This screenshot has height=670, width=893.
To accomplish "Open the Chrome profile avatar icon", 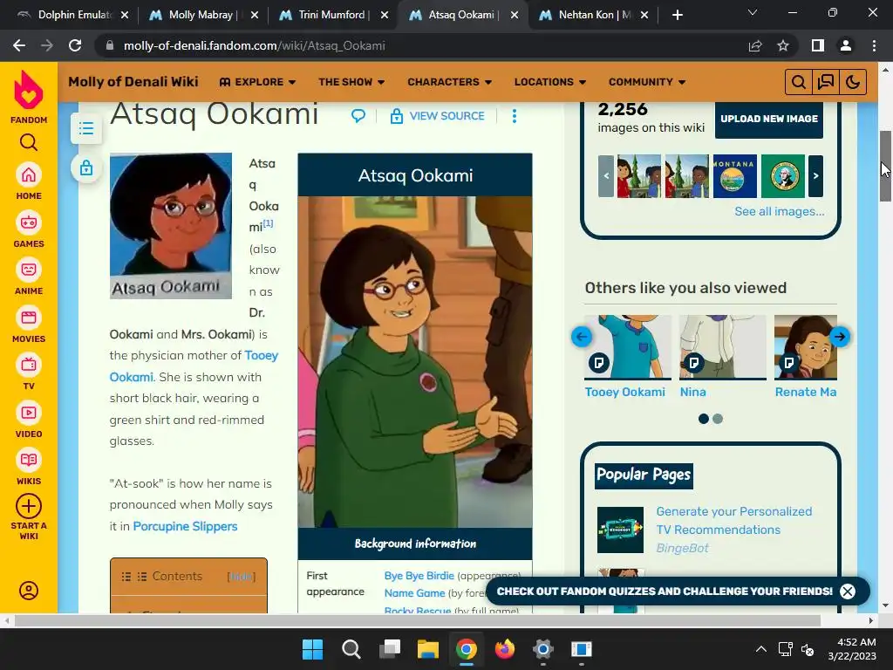I will 846,45.
